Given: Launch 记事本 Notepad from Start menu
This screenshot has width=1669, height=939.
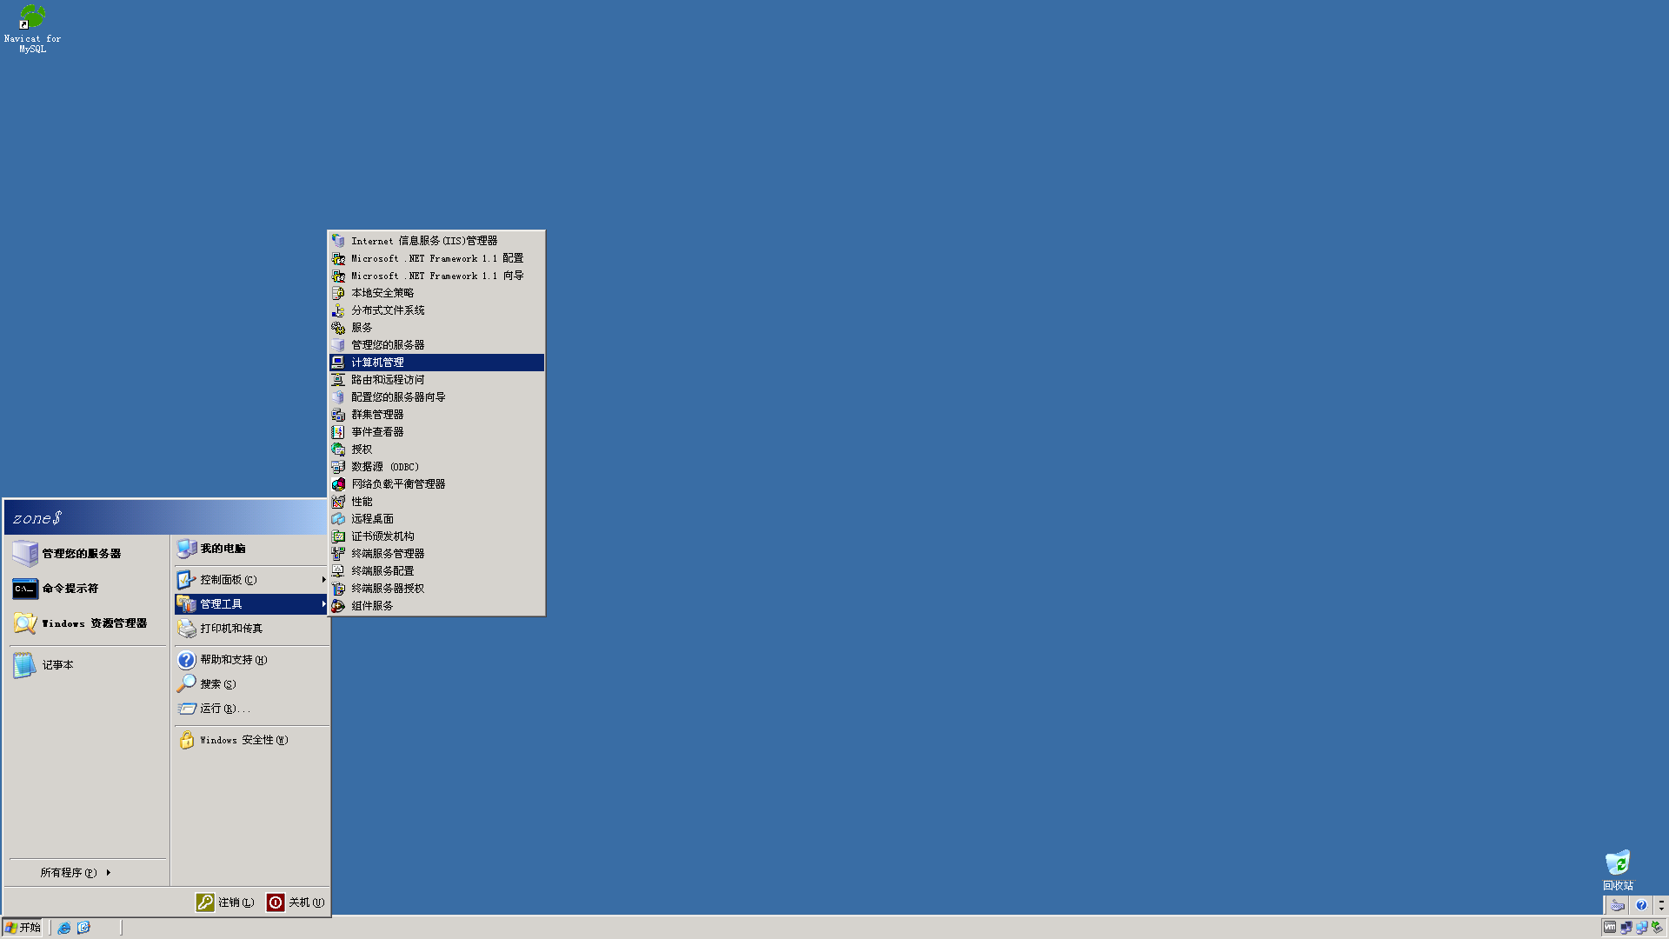Looking at the screenshot, I should coord(57,665).
